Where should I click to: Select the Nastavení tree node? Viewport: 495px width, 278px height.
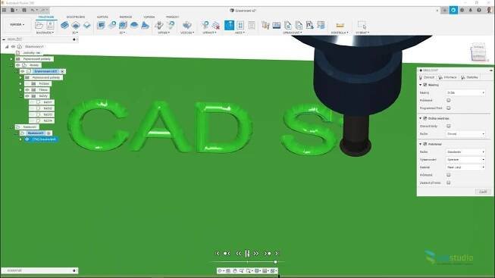(x=30, y=127)
